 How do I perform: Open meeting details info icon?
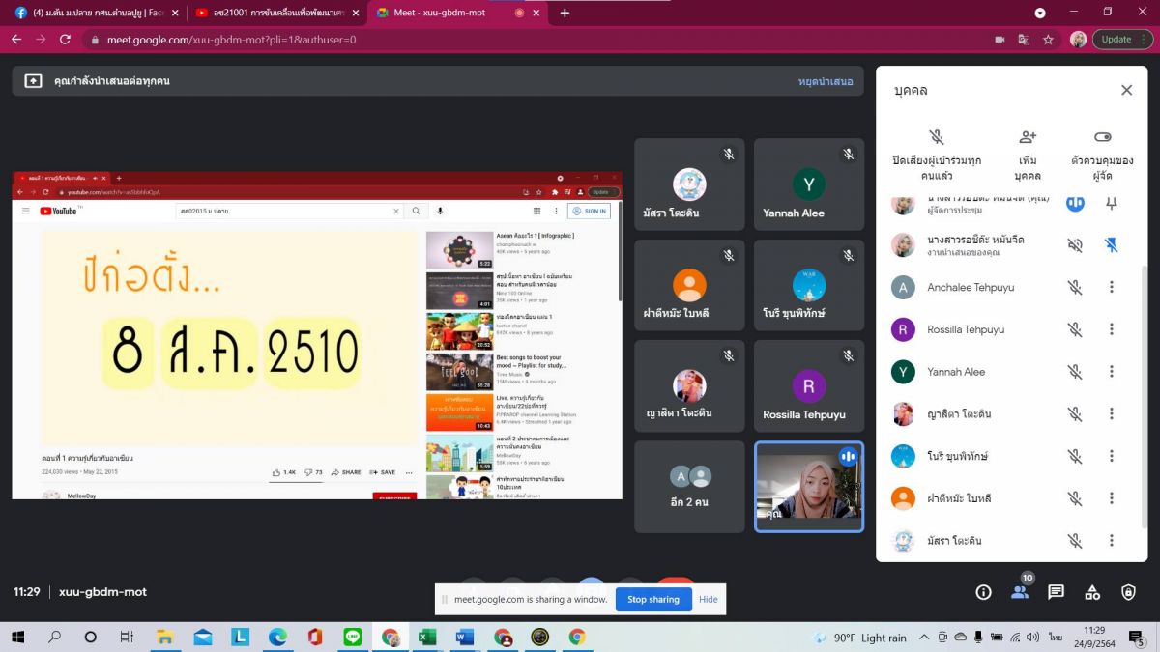983,592
